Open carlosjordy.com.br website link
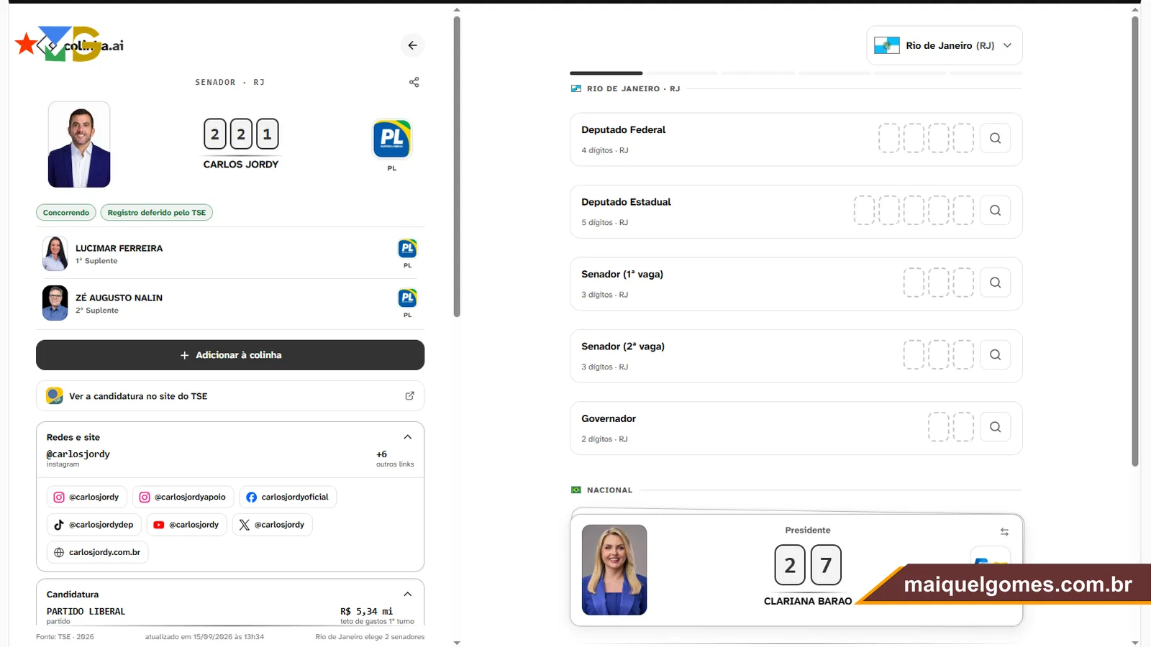 pyautogui.click(x=97, y=552)
